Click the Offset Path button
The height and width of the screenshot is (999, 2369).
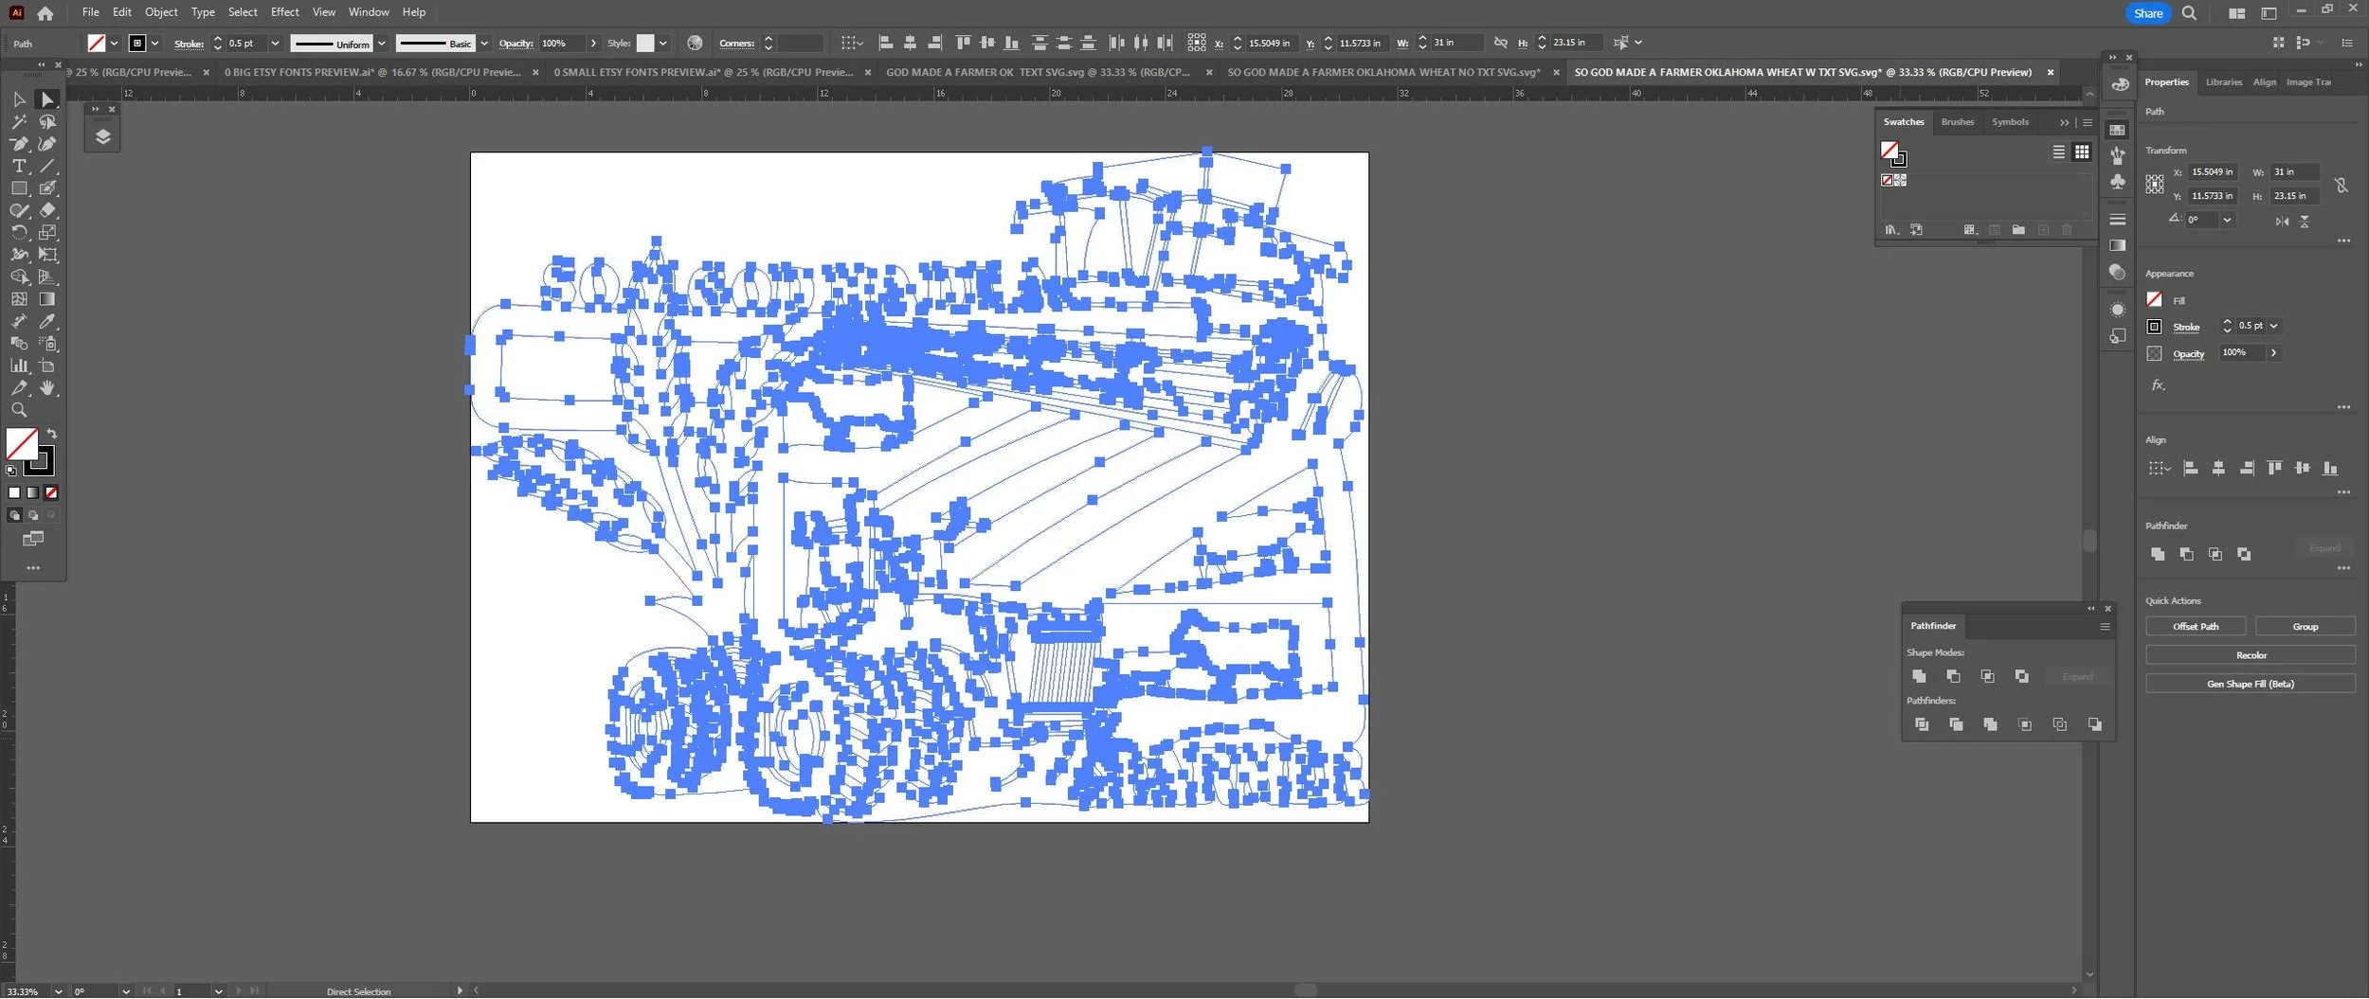click(x=2196, y=627)
